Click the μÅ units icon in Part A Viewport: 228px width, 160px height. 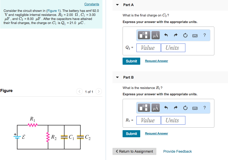[x=155, y=35]
